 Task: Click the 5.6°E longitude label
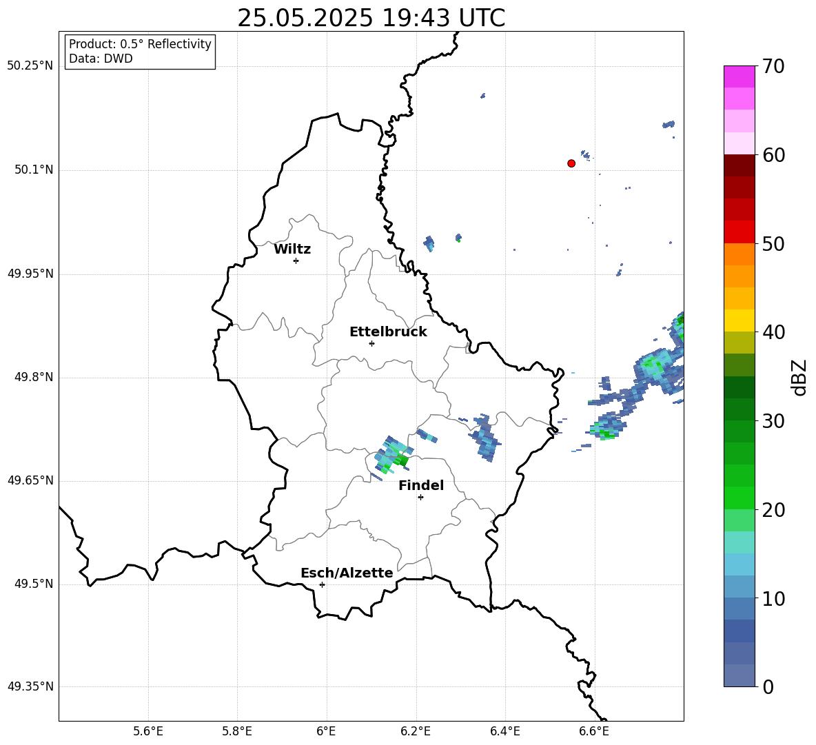pyautogui.click(x=147, y=731)
